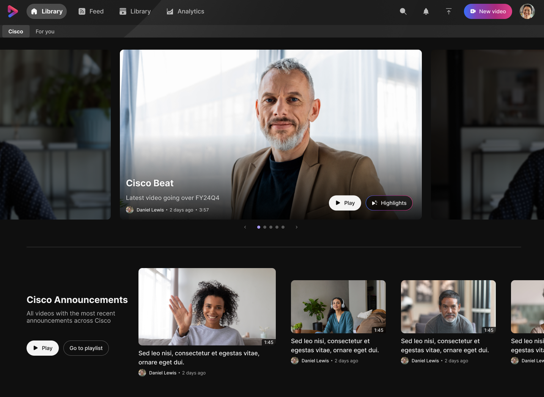Click the previous carousel arrow
Viewport: 544px width, 397px height.
tap(245, 227)
